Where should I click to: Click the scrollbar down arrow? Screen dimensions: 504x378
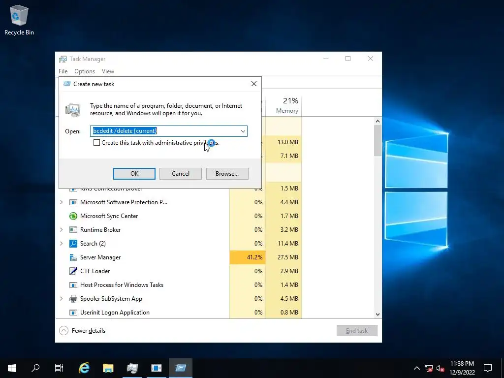click(378, 315)
